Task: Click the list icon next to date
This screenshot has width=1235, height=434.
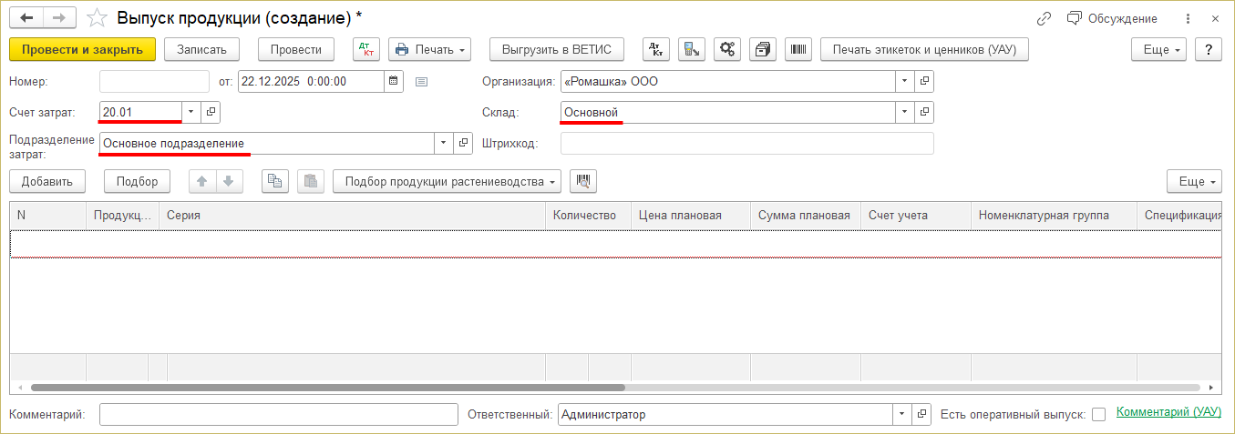Action: pyautogui.click(x=421, y=81)
